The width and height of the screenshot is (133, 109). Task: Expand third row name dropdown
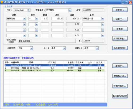pos(24,30)
